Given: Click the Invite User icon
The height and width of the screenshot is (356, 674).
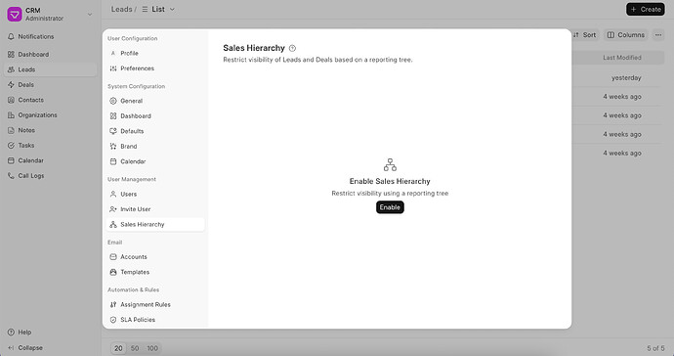Looking at the screenshot, I should [113, 209].
